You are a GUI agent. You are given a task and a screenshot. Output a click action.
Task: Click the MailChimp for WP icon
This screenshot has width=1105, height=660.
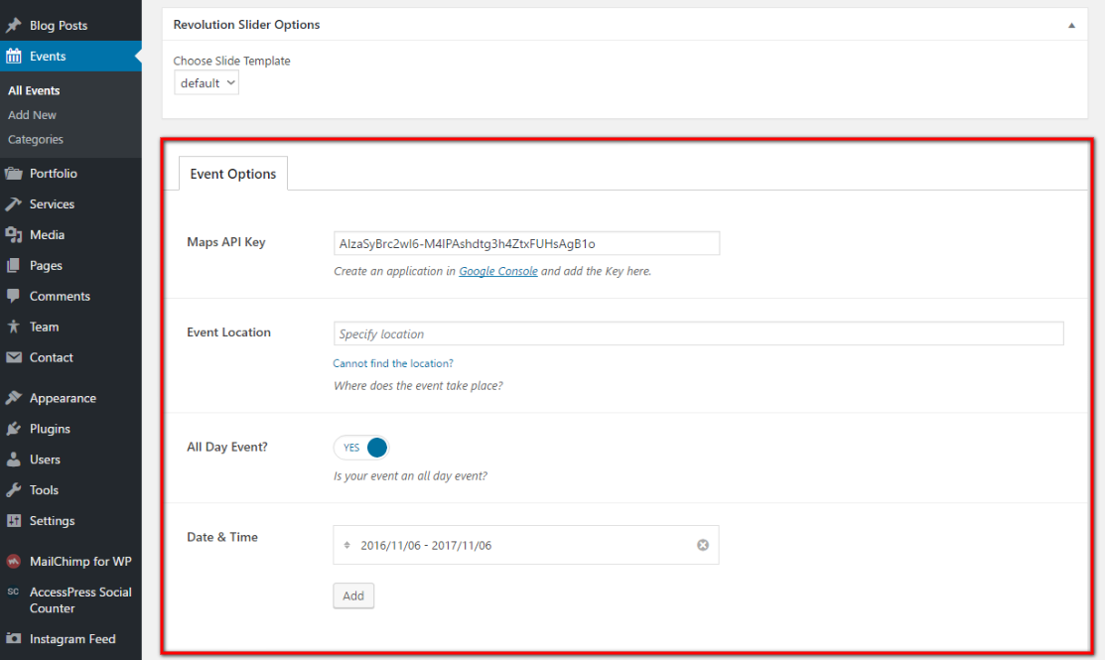coord(14,562)
